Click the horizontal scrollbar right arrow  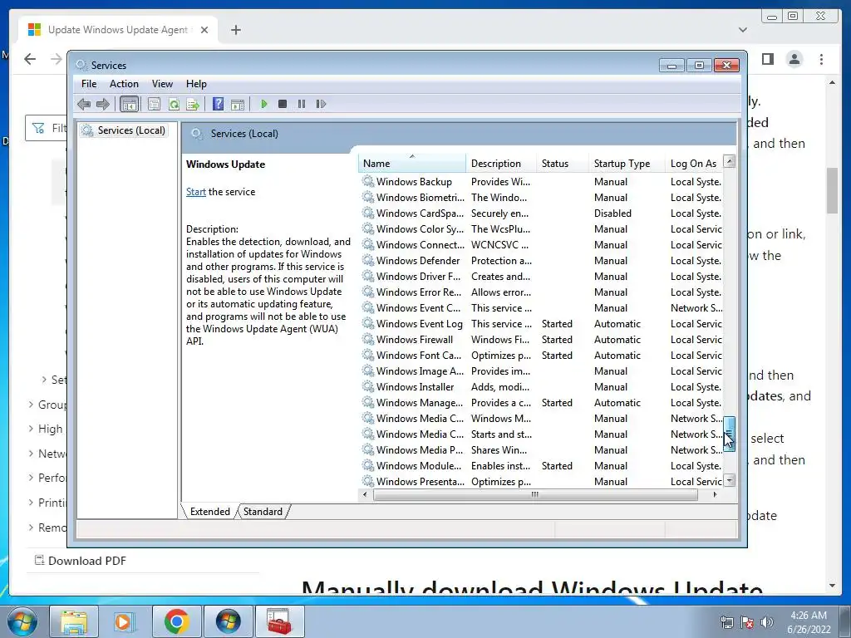[715, 494]
